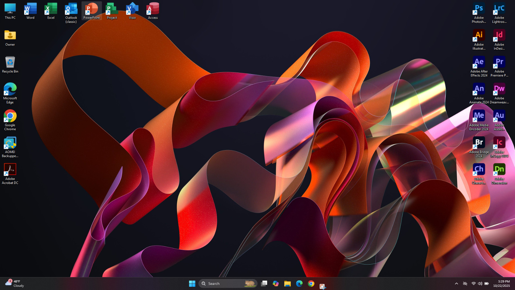Click the Edge icon on the taskbar
The image size is (515, 290).
coord(299,284)
